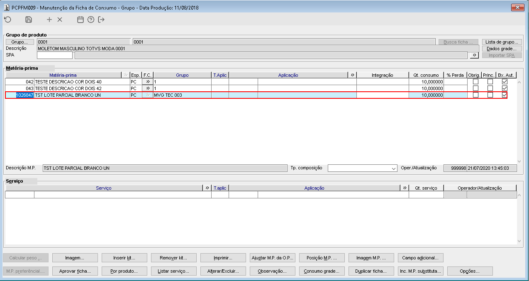Open help question mark icon
Screen dimensions: 529x281
pyautogui.click(x=91, y=20)
